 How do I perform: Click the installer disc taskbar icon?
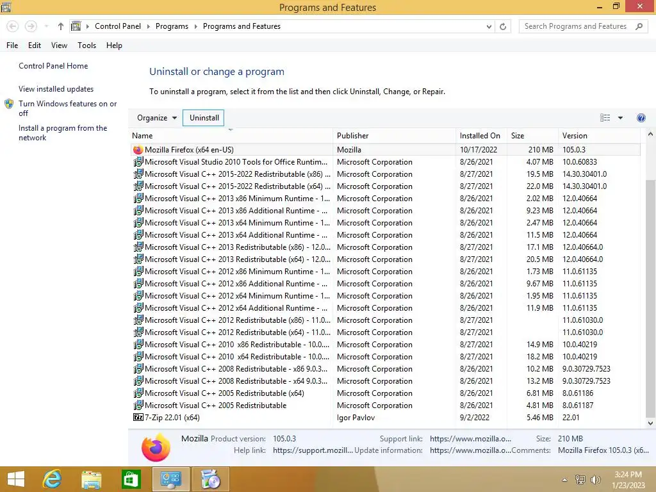click(x=210, y=479)
